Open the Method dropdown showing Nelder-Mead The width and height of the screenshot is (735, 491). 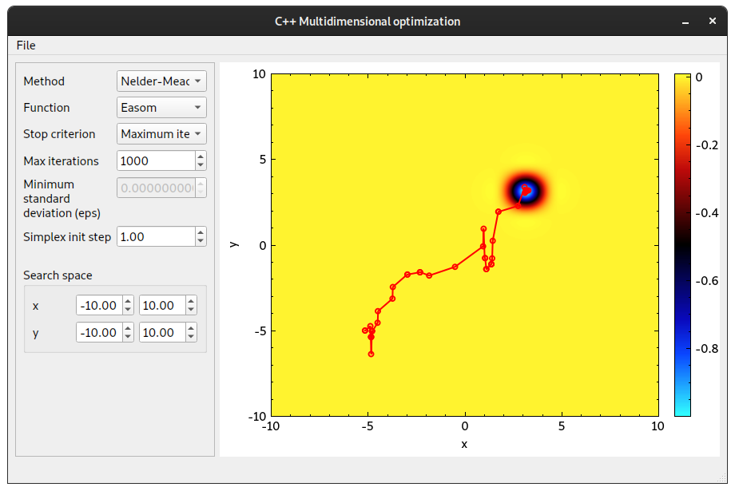(x=161, y=81)
